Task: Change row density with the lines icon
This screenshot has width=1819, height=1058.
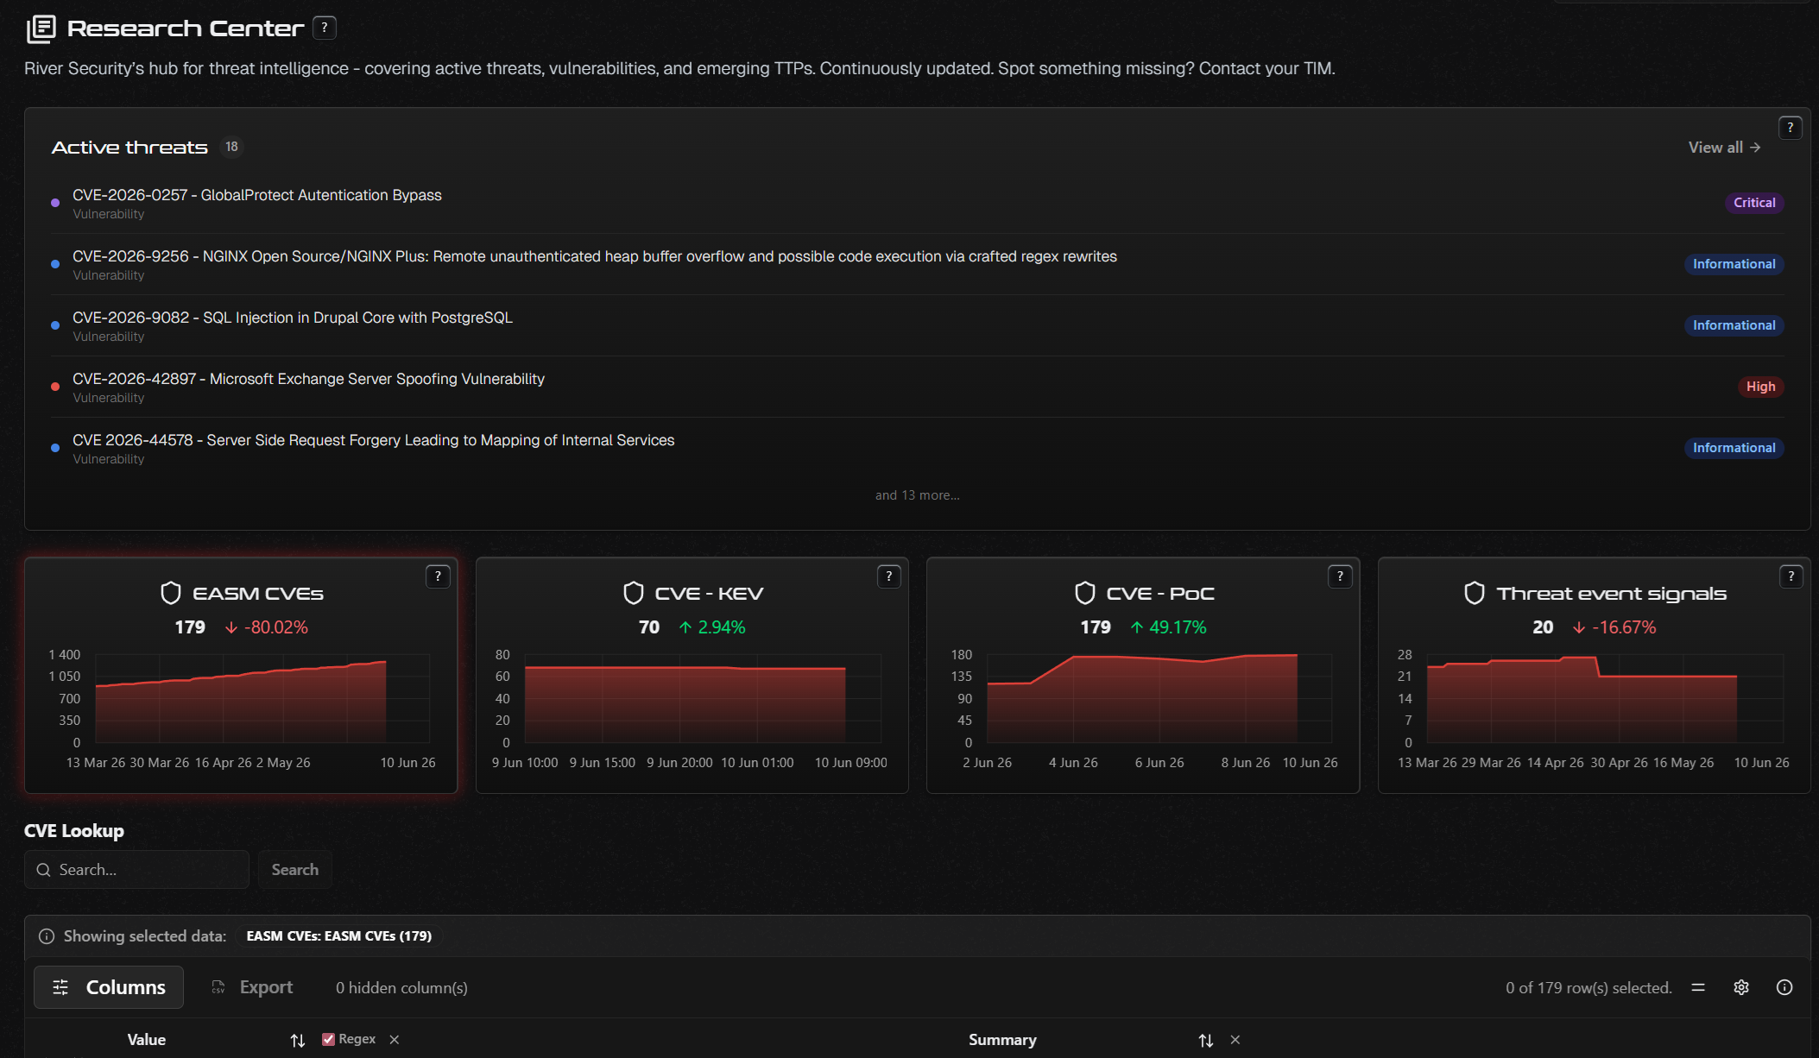Action: (x=1698, y=987)
